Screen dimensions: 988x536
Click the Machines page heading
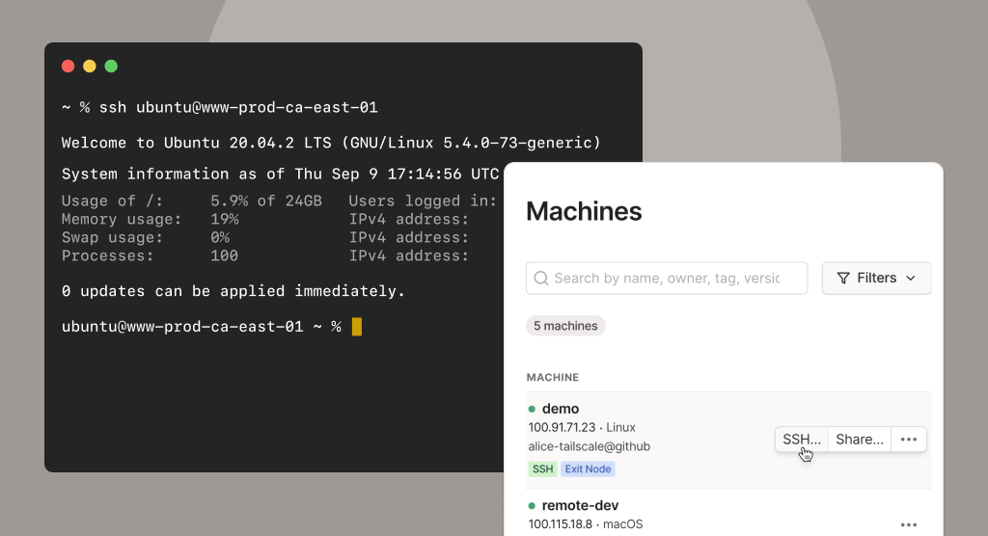tap(584, 211)
